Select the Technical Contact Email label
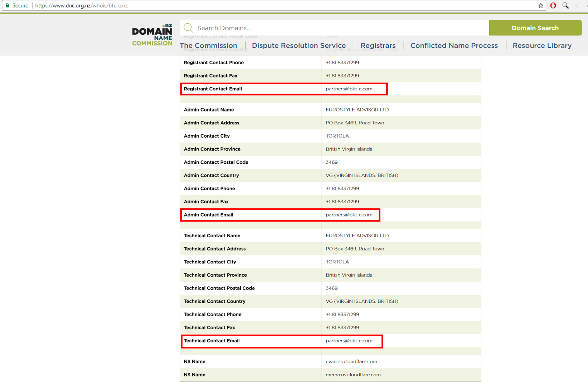Viewport: 588px width, 386px height. pyautogui.click(x=212, y=341)
